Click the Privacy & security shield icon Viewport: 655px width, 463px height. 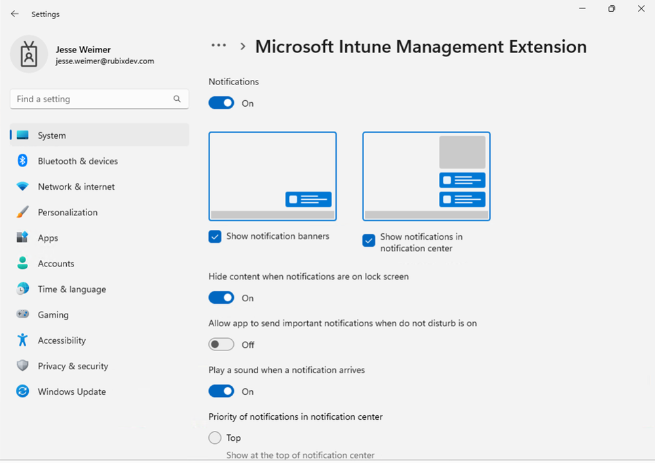click(22, 365)
